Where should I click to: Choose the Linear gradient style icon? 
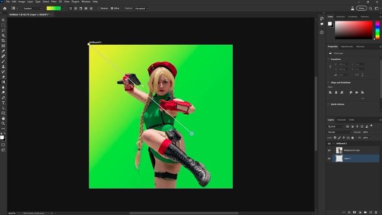[x=70, y=8]
